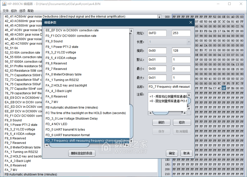This screenshot has height=177, width=247.
Task: Click the 名称 text field
Action: coord(169,87)
